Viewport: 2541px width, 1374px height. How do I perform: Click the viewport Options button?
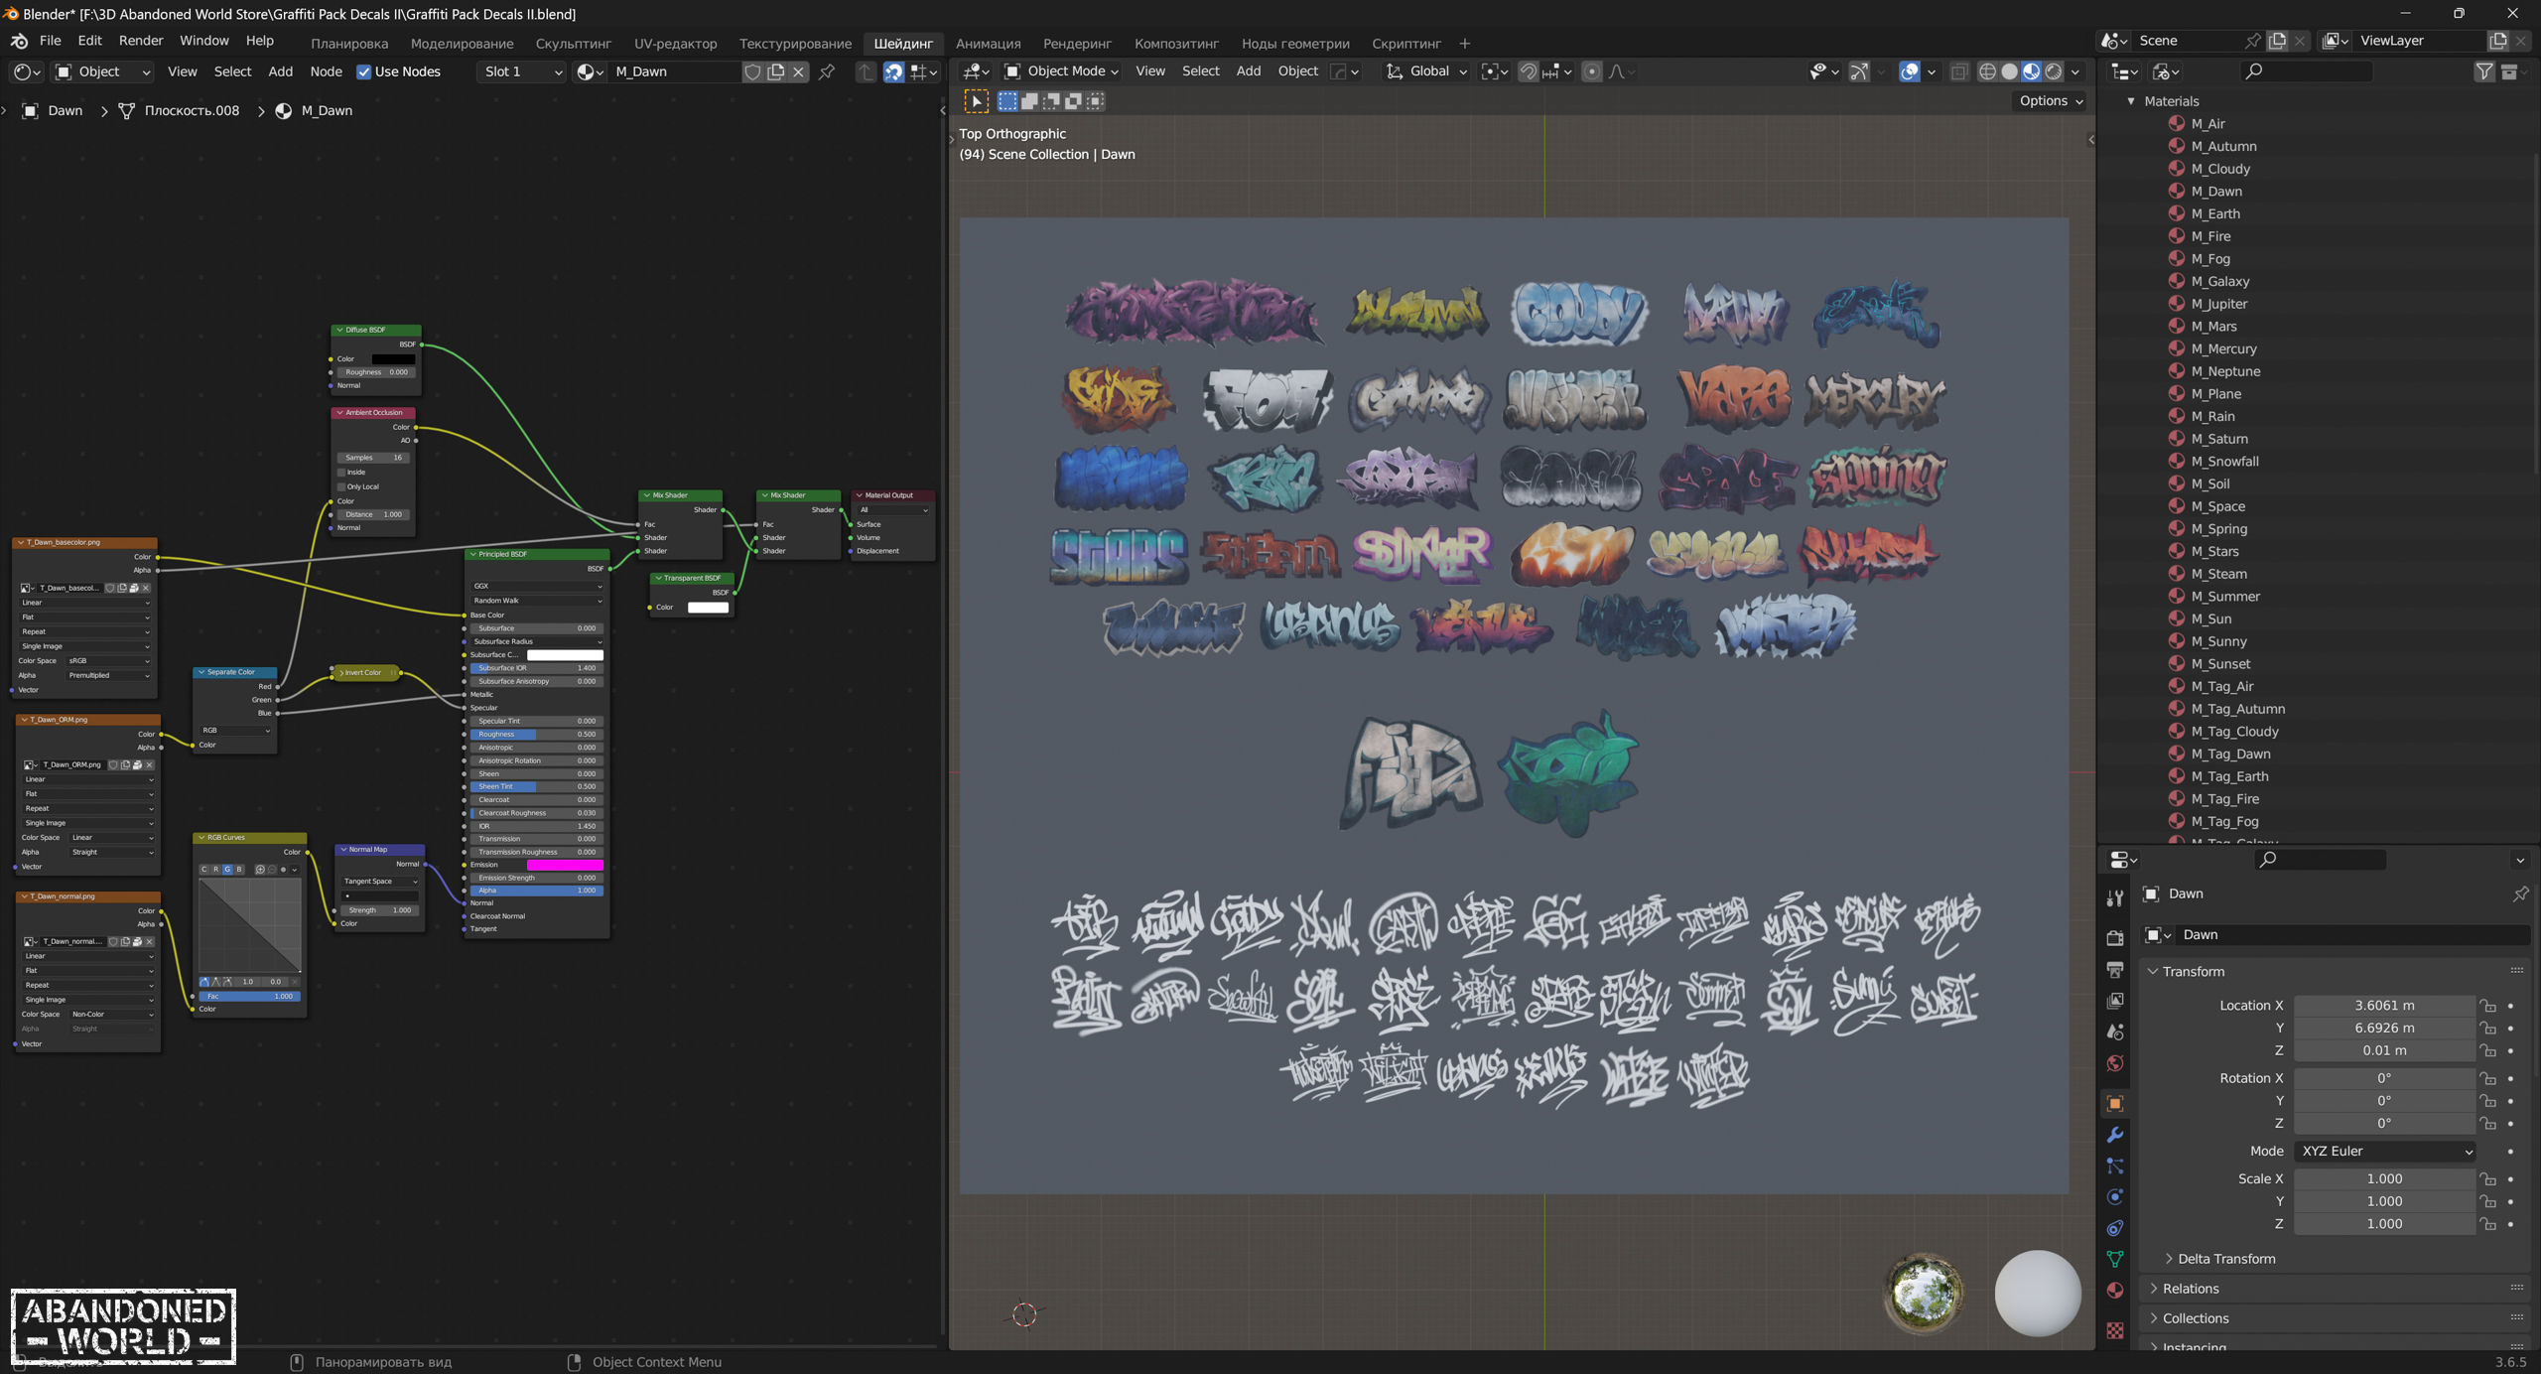coord(2051,100)
